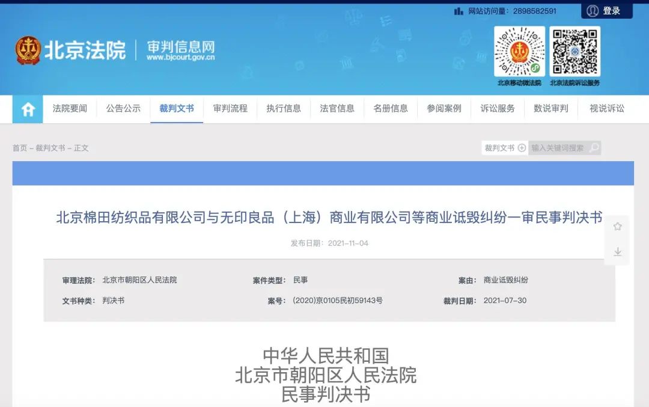The image size is (649, 407).
Task: Star the judgment document using the favorite icon
Action: tap(617, 226)
